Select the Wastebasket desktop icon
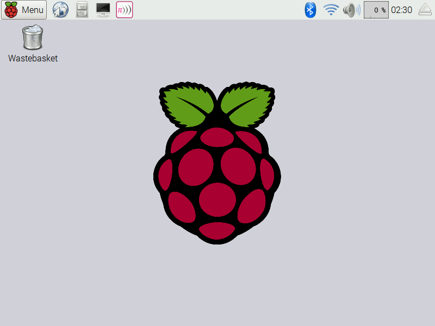This screenshot has width=435, height=326. pos(33,37)
